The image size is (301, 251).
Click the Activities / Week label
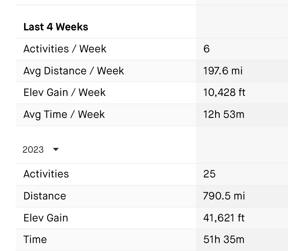click(x=65, y=49)
